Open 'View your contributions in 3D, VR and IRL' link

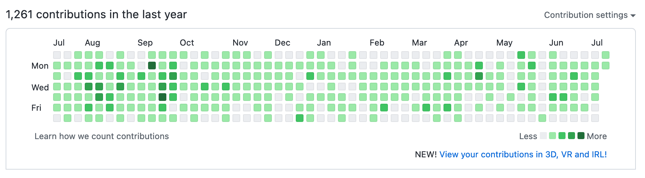pos(523,155)
